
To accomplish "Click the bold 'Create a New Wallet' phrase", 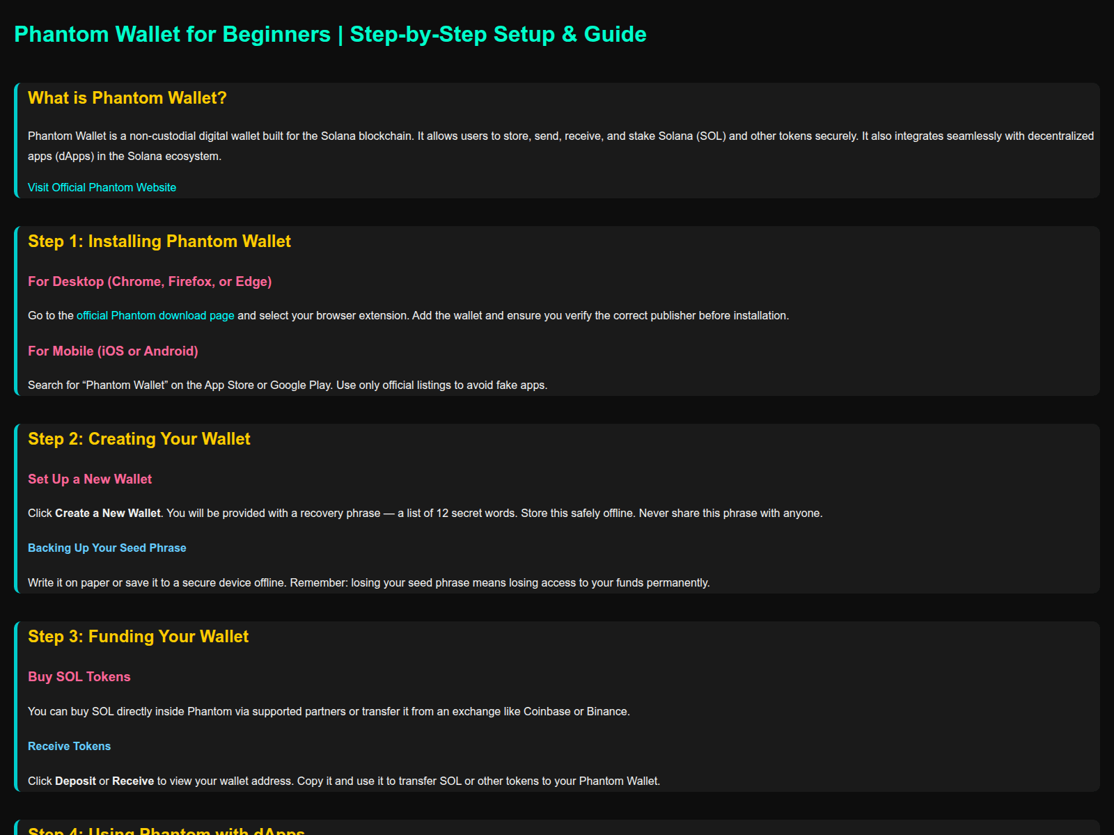I will click(x=108, y=513).
